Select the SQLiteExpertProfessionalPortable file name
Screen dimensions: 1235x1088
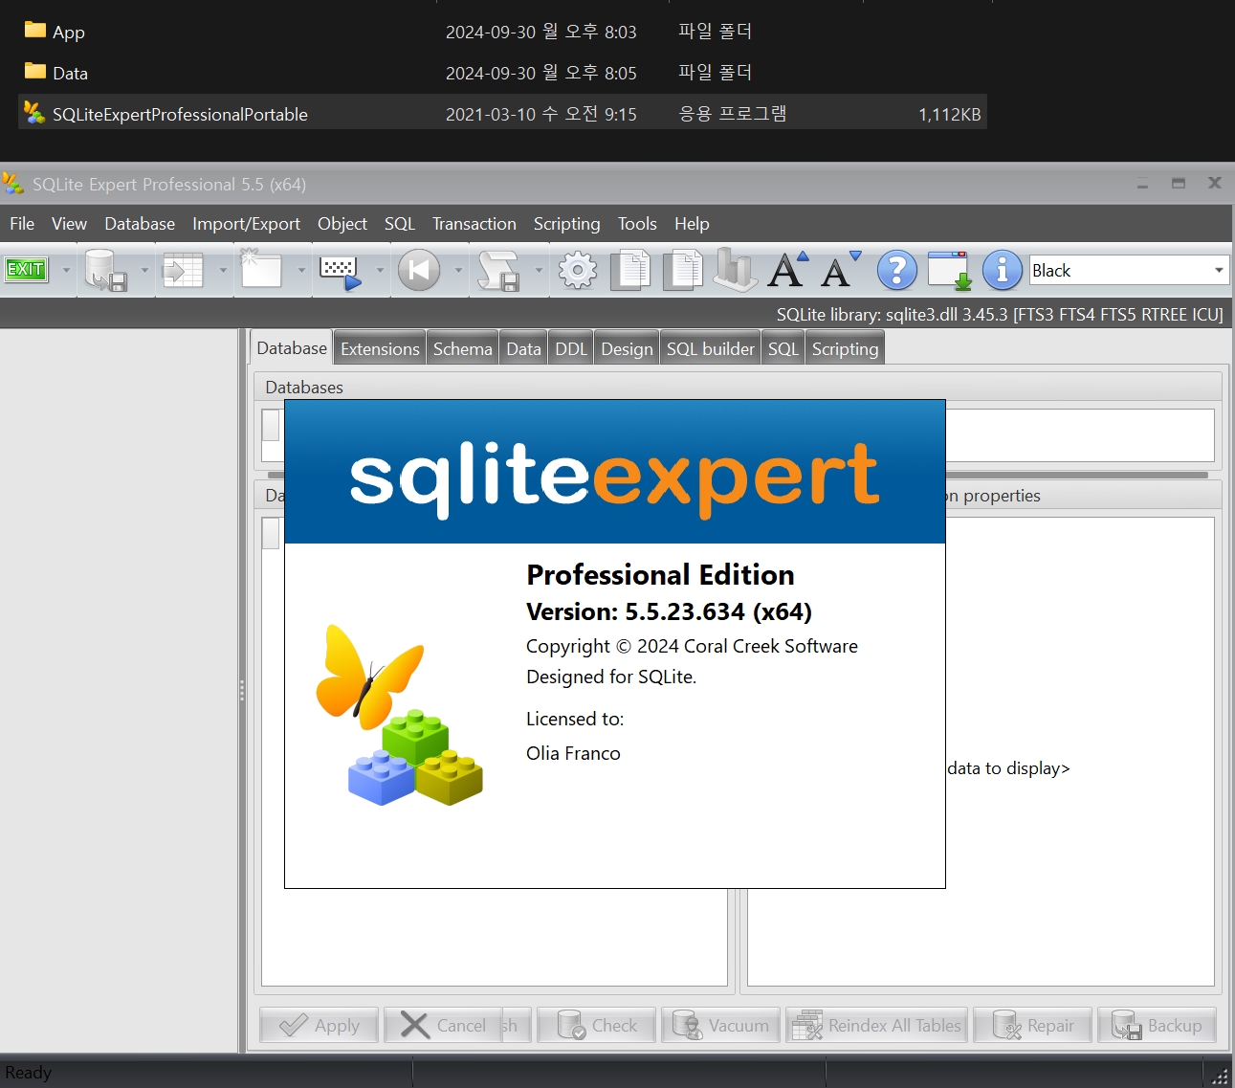pyautogui.click(x=180, y=114)
